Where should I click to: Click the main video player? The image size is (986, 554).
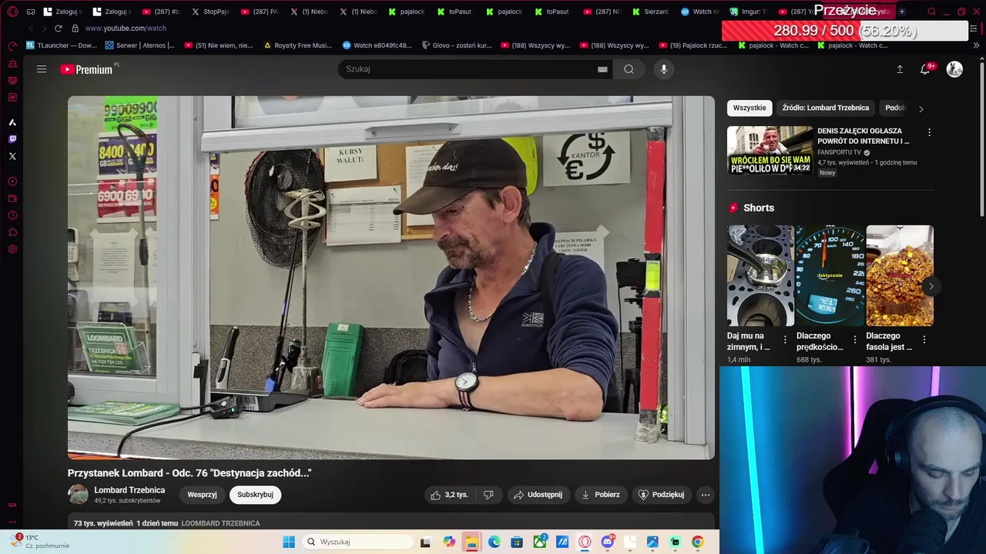(x=391, y=278)
